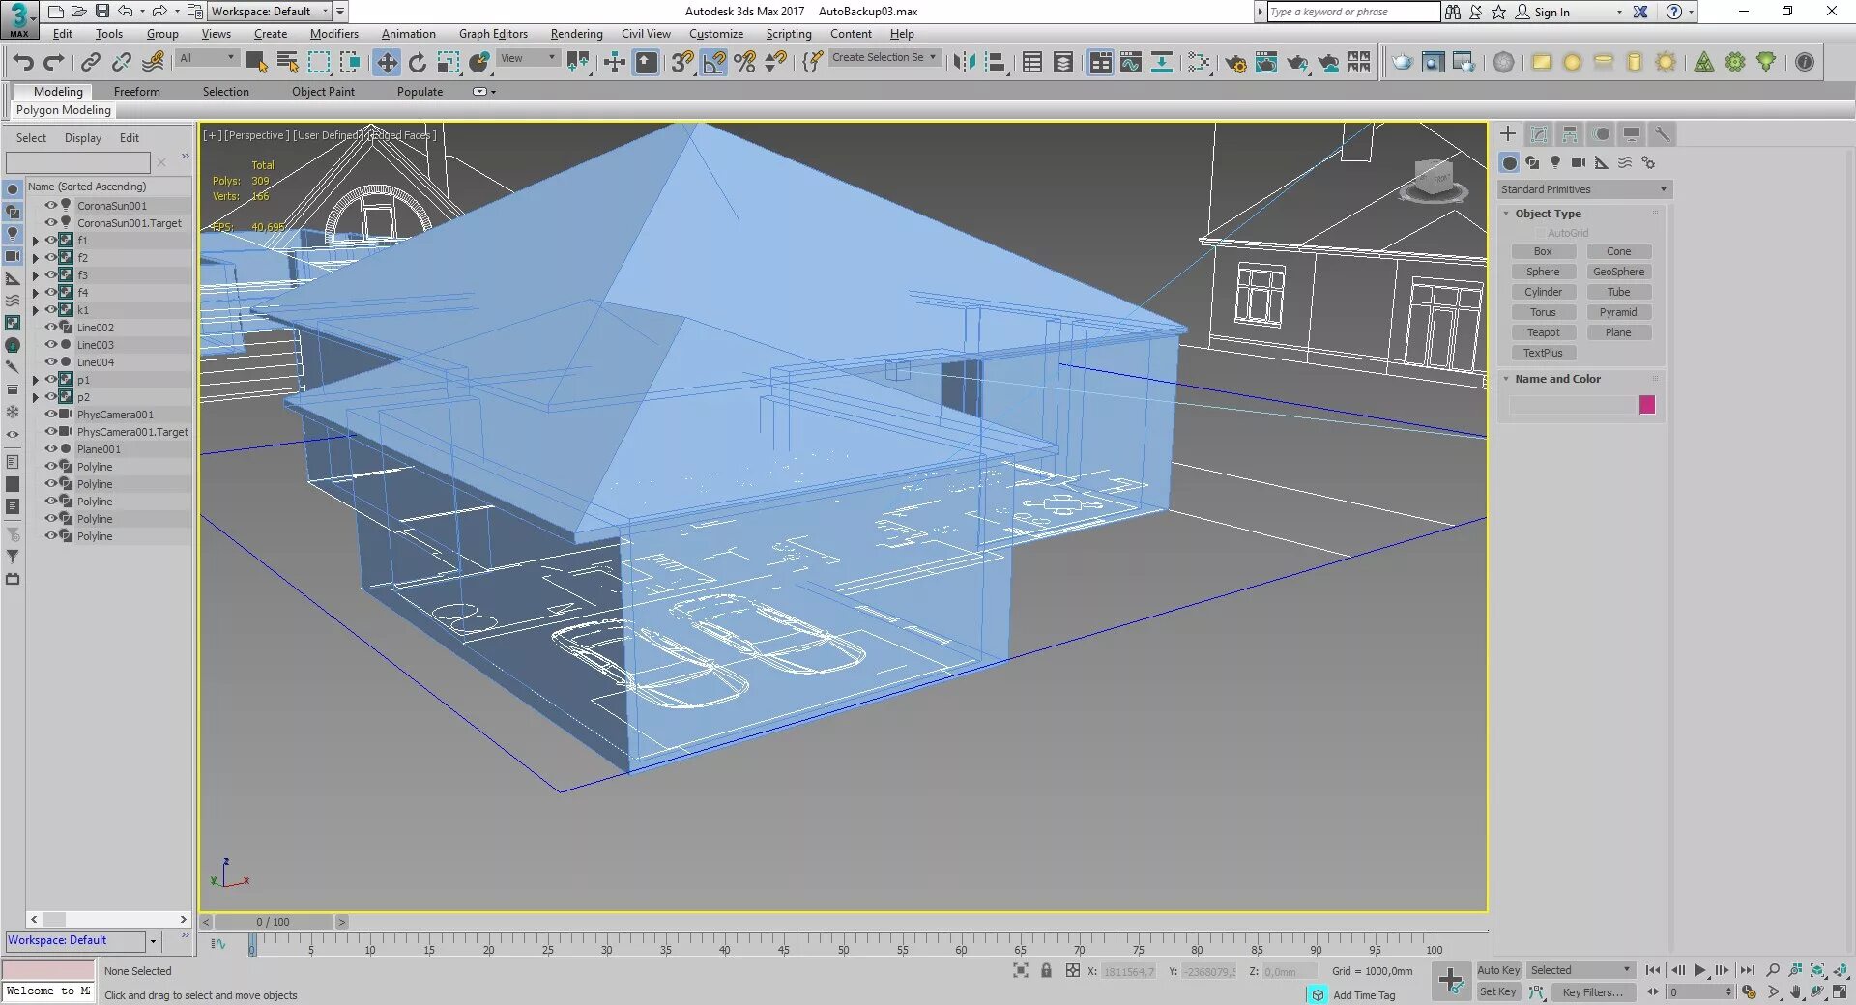1856x1005 pixels.
Task: Toggle the Percent Snap button
Action: [x=744, y=63]
